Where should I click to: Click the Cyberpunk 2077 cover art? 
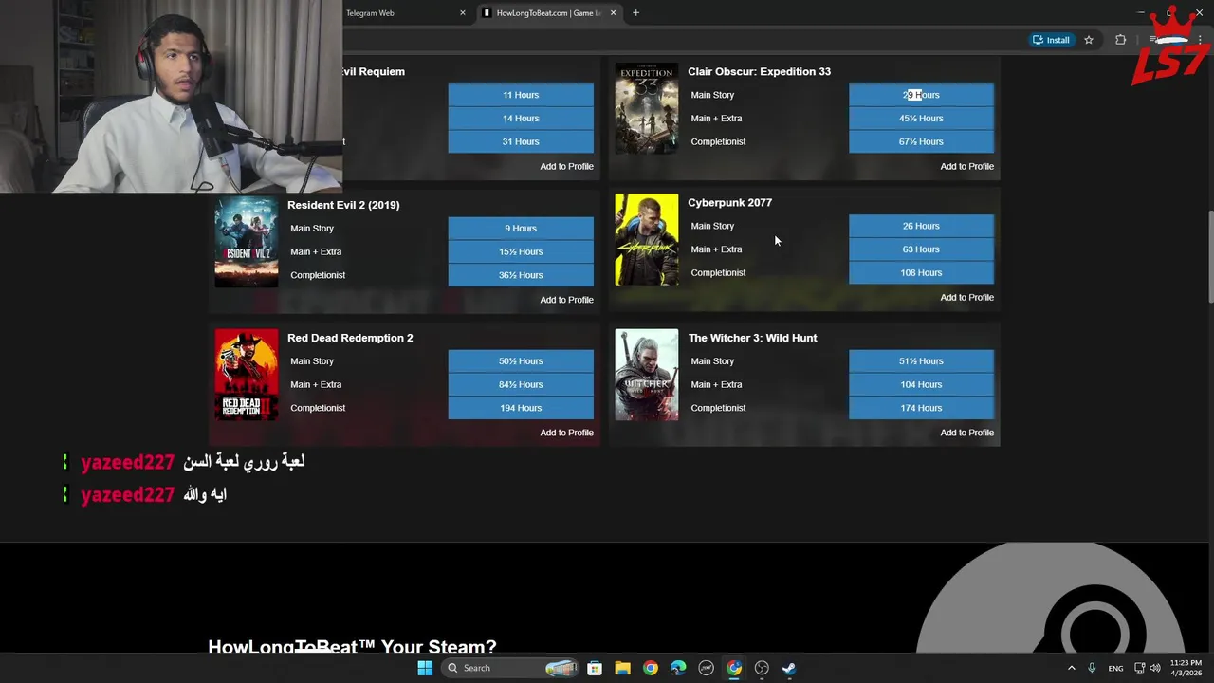[646, 240]
